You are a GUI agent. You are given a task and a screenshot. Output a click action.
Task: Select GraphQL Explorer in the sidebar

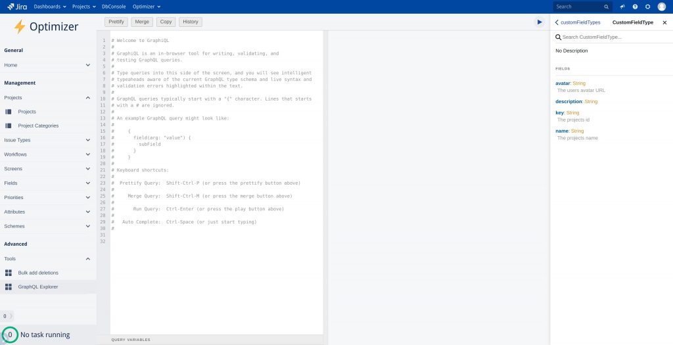[x=37, y=287]
